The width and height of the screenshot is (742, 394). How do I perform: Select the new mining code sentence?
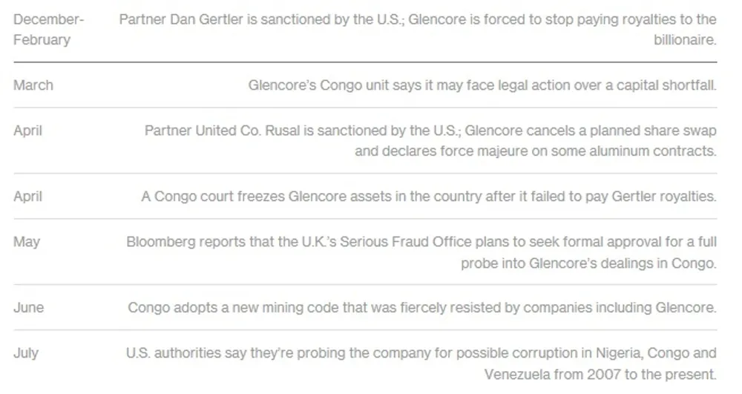(x=422, y=308)
